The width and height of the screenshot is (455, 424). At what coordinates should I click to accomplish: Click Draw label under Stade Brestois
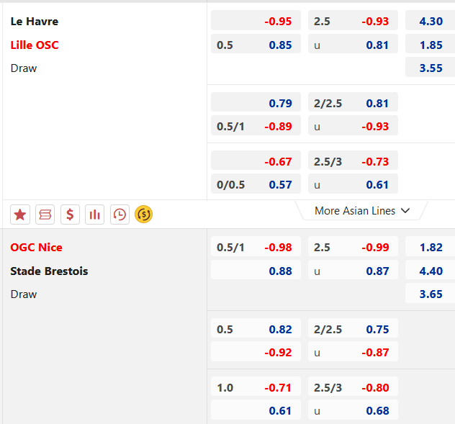24,294
